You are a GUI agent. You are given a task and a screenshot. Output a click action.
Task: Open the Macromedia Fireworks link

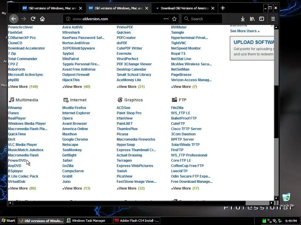[136, 139]
